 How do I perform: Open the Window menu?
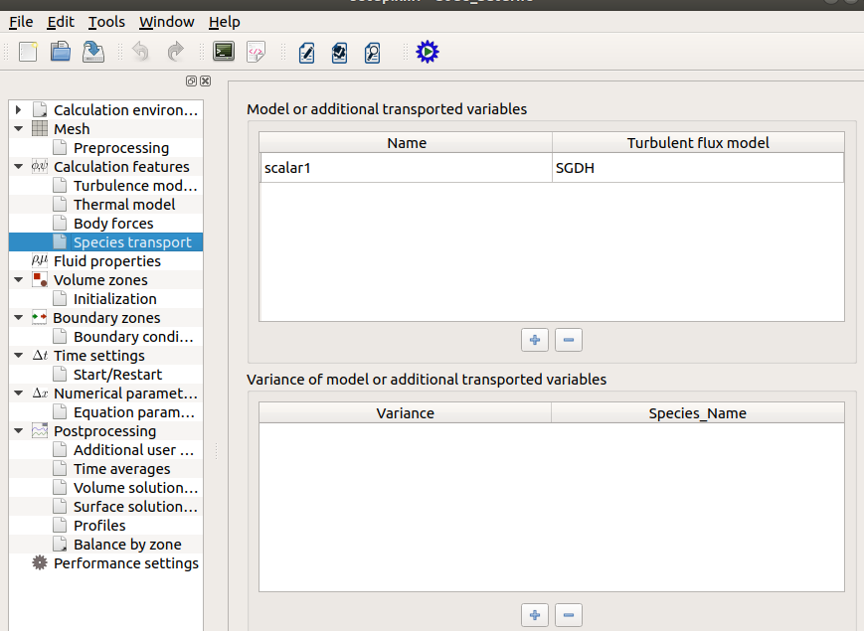click(x=166, y=22)
